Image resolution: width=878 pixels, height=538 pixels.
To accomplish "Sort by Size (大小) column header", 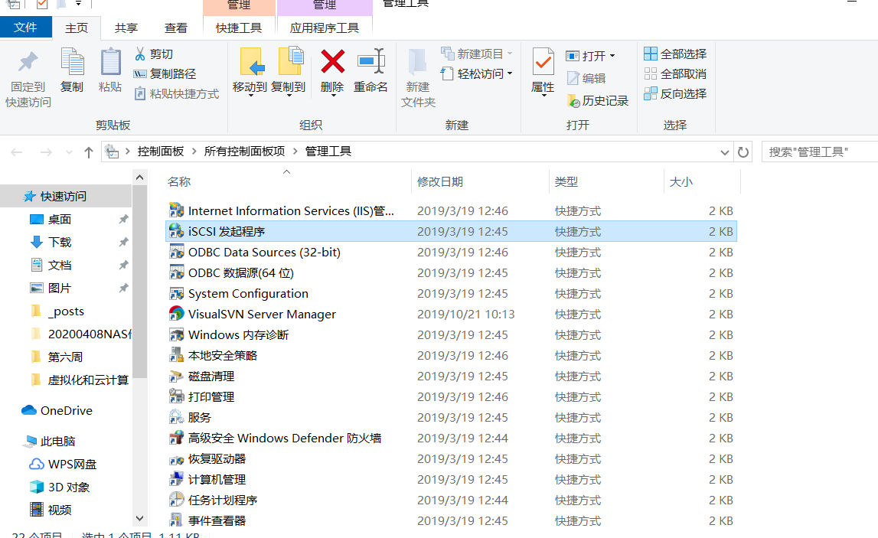I will [x=681, y=182].
